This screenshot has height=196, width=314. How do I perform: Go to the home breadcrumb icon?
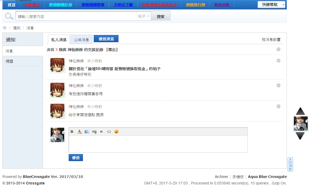(5, 28)
